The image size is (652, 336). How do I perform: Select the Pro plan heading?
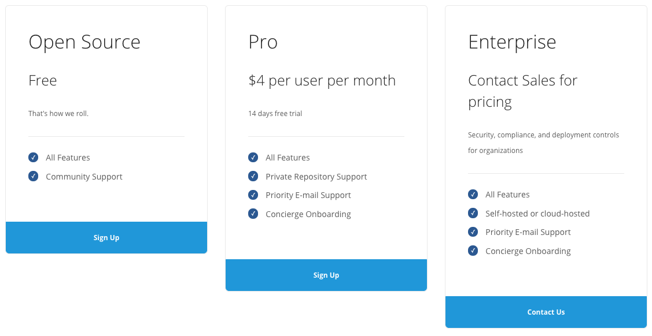click(x=263, y=42)
